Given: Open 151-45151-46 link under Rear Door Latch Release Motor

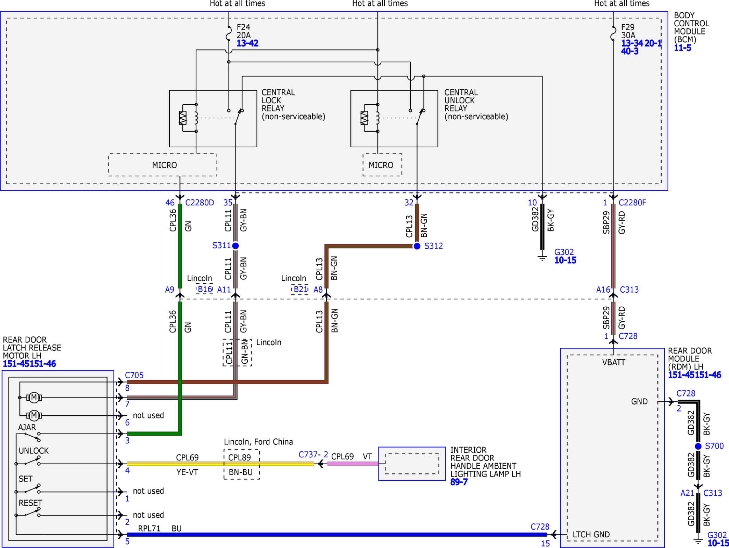Looking at the screenshot, I should pyautogui.click(x=29, y=364).
